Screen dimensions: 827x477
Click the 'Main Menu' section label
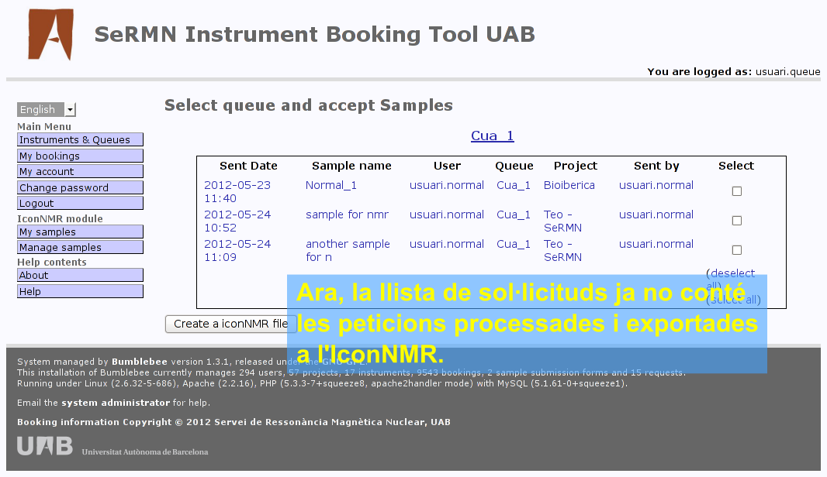coord(44,126)
